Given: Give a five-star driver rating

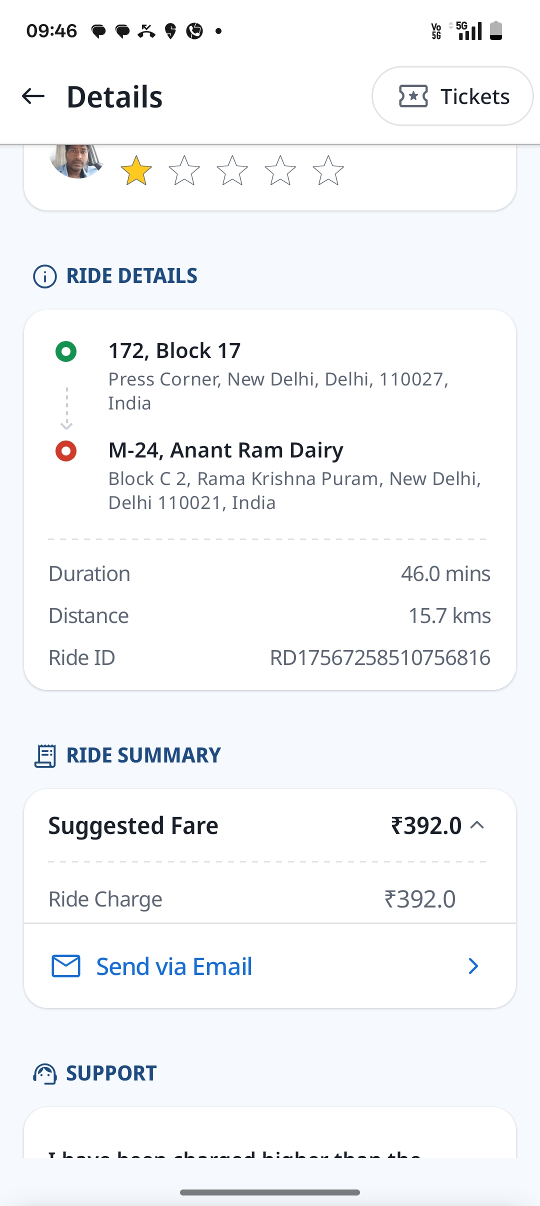Looking at the screenshot, I should click(328, 170).
